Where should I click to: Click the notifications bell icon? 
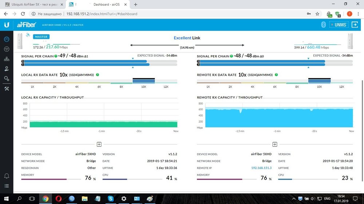click(x=7, y=176)
